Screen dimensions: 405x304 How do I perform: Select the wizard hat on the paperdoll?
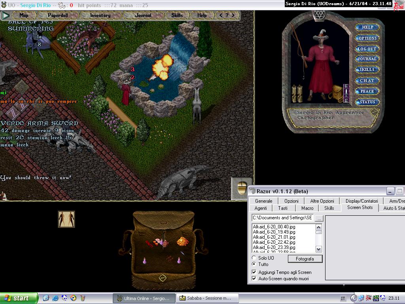click(x=321, y=35)
